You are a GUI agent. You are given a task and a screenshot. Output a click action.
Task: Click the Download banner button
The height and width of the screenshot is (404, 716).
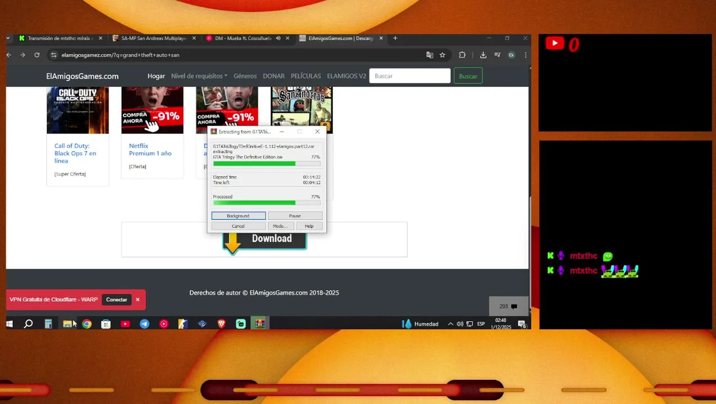(x=264, y=240)
